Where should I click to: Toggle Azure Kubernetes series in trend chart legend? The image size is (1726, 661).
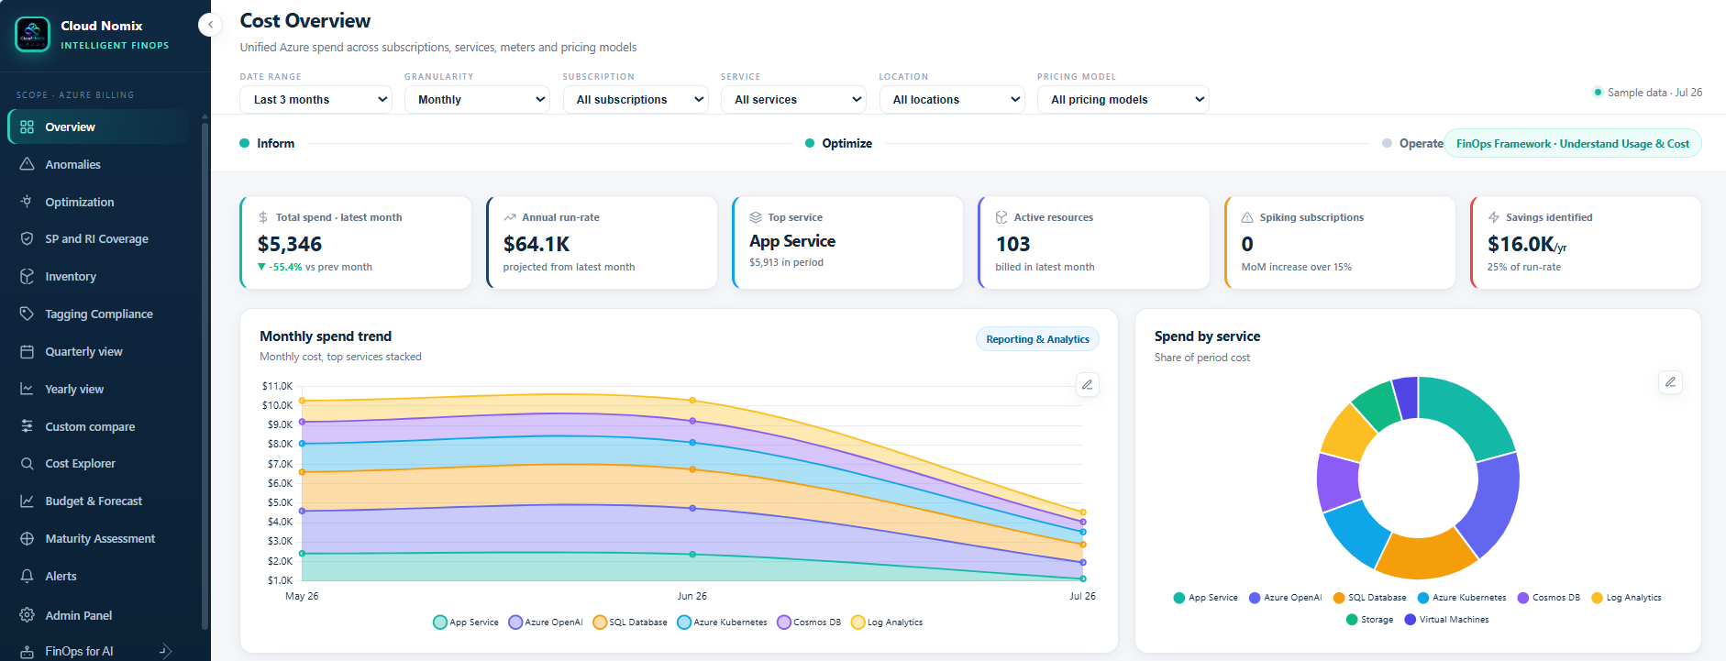[722, 622]
